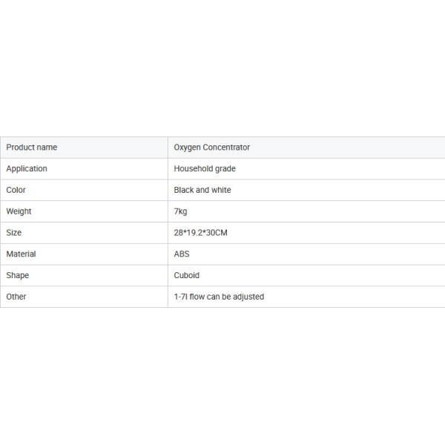The width and height of the screenshot is (445, 445).
Task: Click the 'Application' row label
Action: (27, 169)
